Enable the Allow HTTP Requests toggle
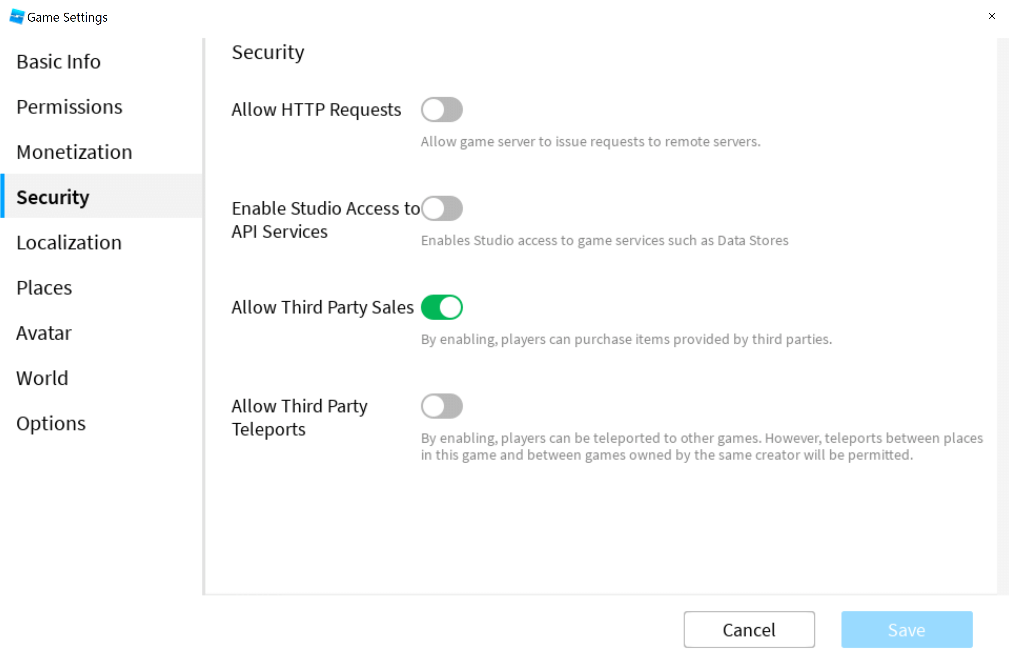Image resolution: width=1010 pixels, height=649 pixels. [x=442, y=110]
